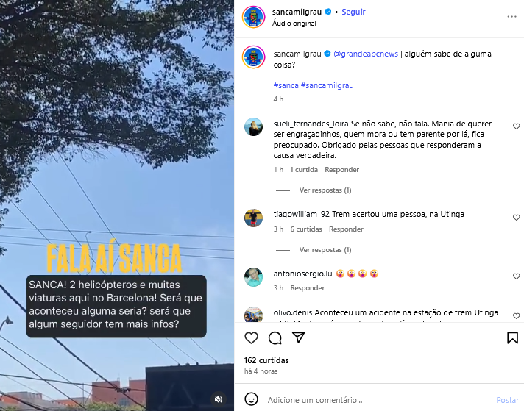Reply to tiagowilliam_92's comment
Viewport: 524px width, 411px height.
pos(346,229)
